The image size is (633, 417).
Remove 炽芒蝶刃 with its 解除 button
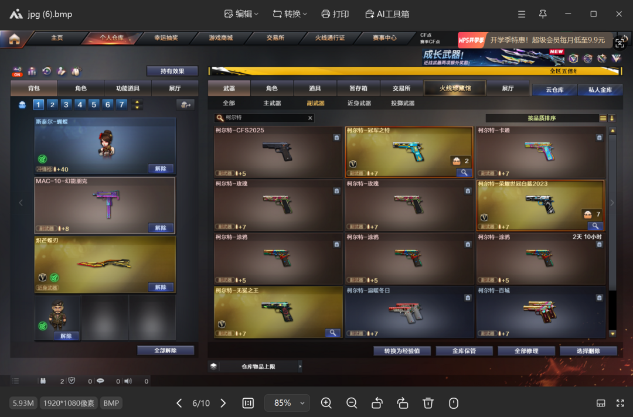click(x=161, y=287)
